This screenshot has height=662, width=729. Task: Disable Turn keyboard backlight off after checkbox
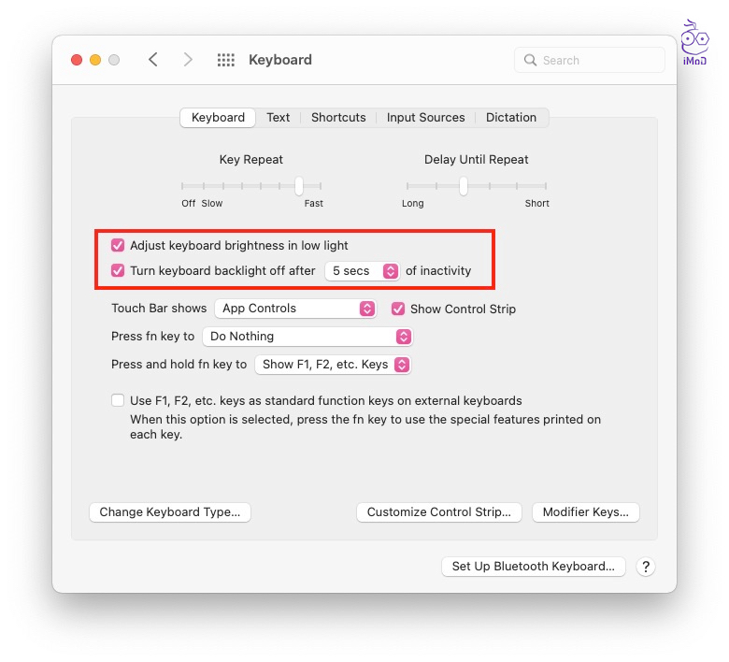[x=118, y=271]
